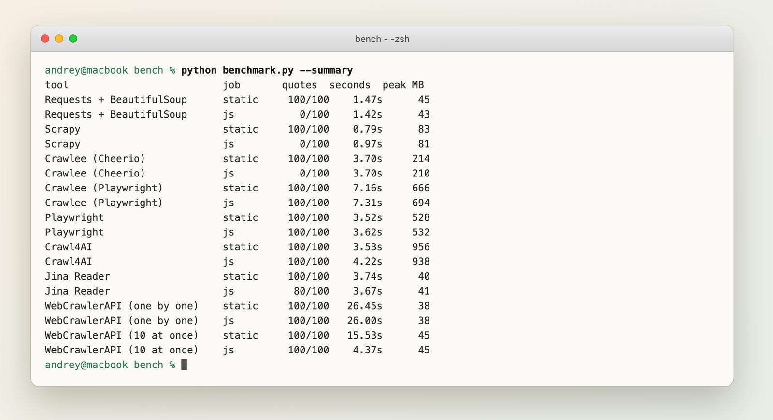Click the '4.22s' Crawl4AI js timing

point(367,262)
